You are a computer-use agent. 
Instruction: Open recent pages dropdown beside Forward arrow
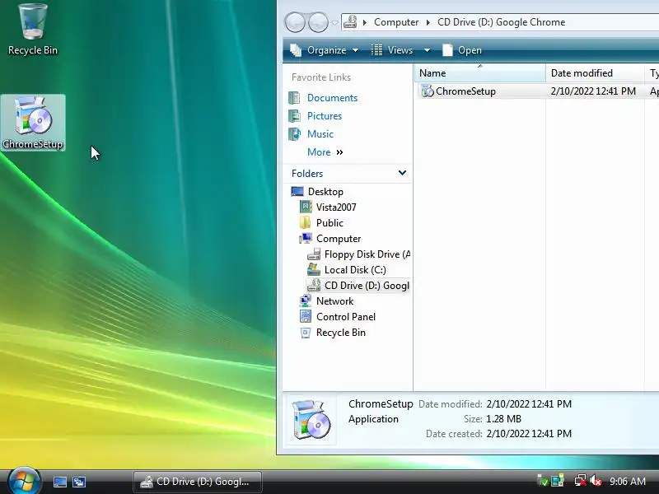pyautogui.click(x=334, y=23)
